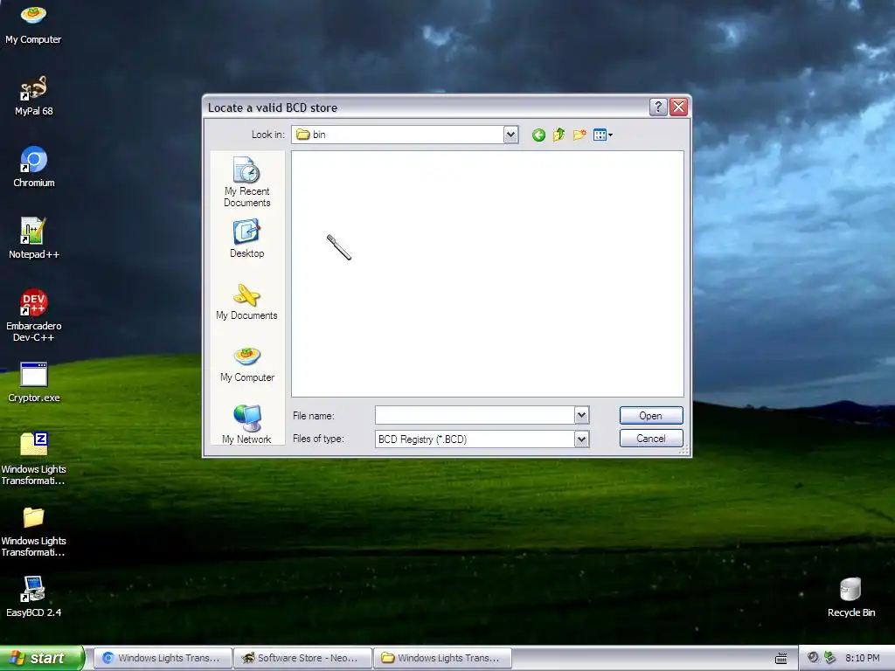The height and width of the screenshot is (671, 895).
Task: Select bin folder text in Look in box
Action: tap(319, 135)
